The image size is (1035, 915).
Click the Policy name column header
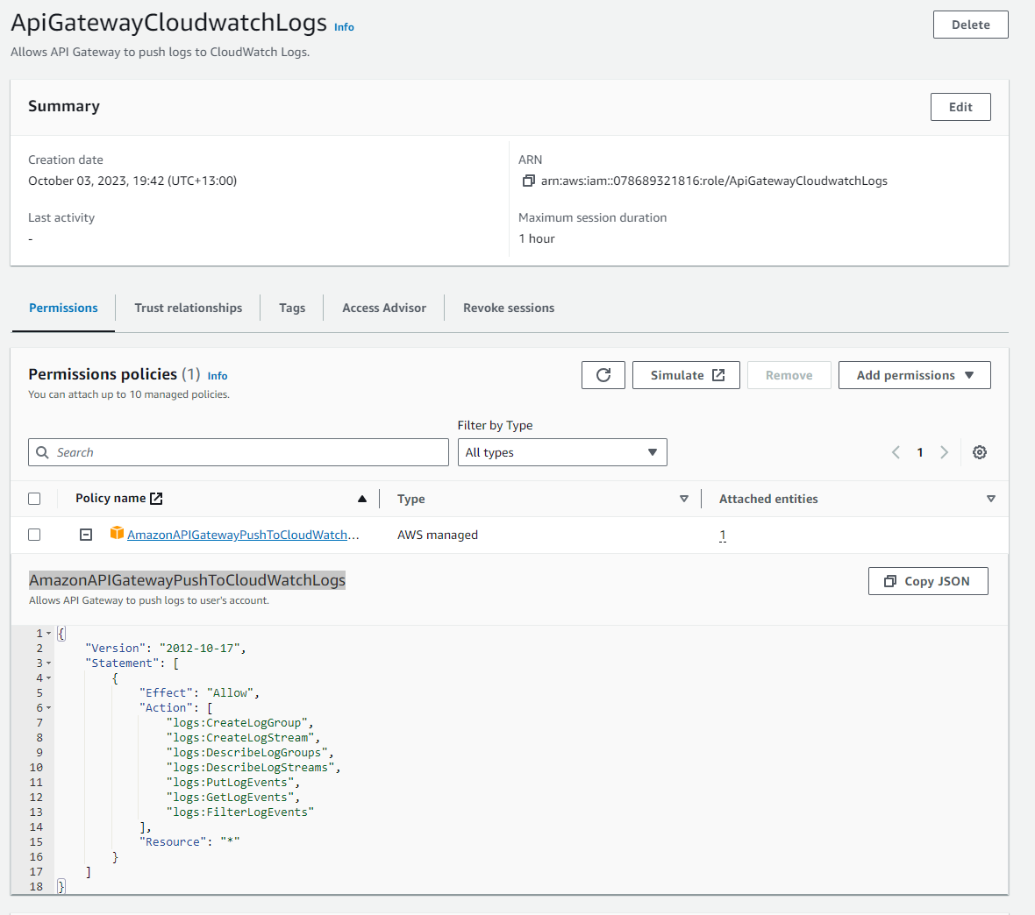pyautogui.click(x=111, y=498)
